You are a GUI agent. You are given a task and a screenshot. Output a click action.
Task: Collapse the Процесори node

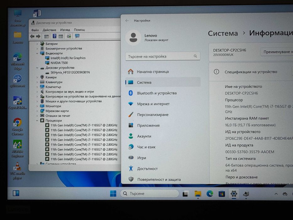[x=37, y=121]
